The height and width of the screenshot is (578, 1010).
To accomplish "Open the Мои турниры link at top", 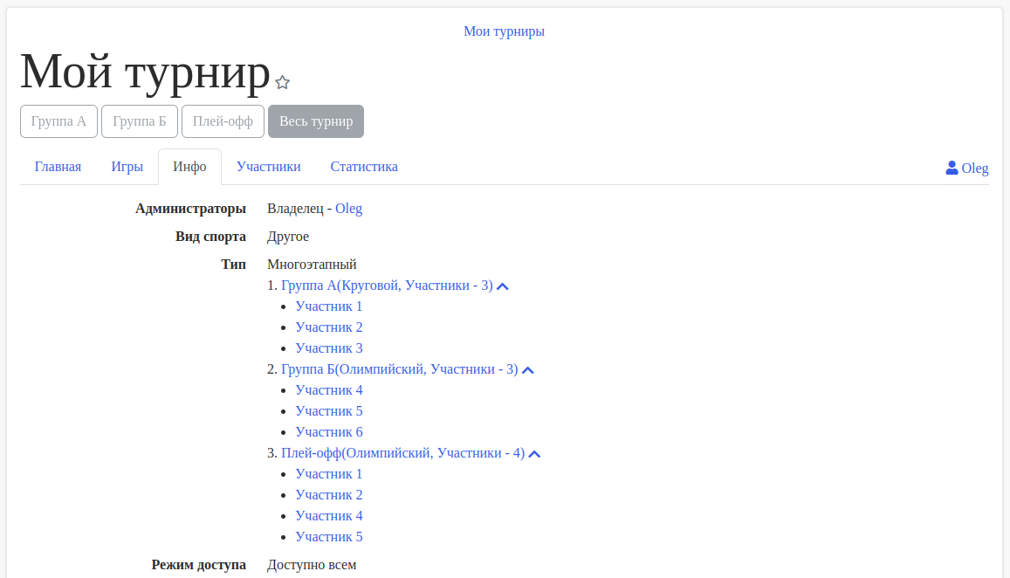I will 504,31.
